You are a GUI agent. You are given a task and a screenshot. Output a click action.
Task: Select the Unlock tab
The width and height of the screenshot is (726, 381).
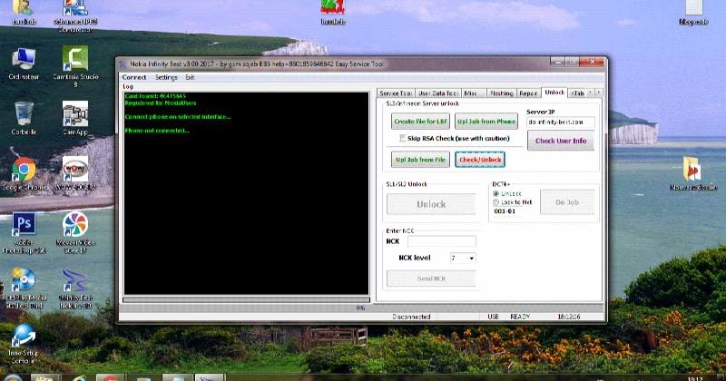point(554,93)
